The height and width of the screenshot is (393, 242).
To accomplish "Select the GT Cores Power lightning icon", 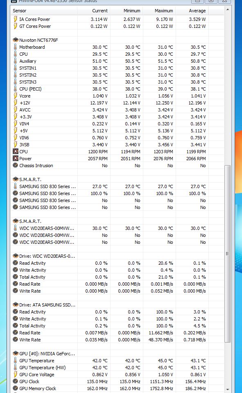I will pos(15,26).
